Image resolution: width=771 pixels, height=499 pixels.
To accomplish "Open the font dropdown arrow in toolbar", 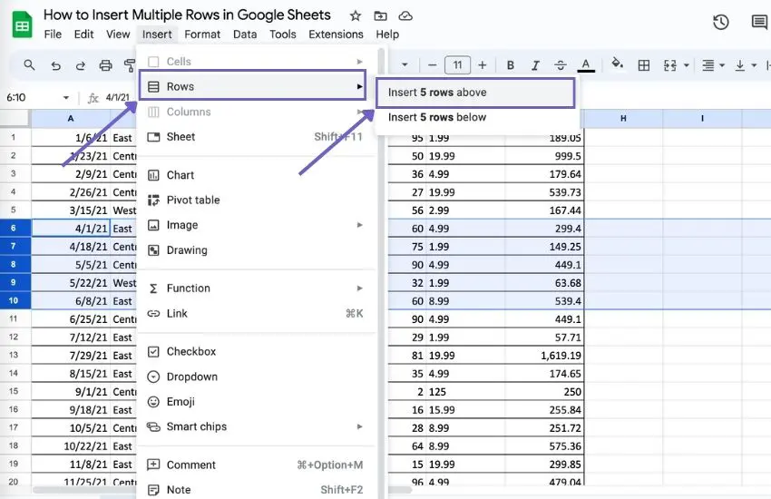I will [405, 65].
